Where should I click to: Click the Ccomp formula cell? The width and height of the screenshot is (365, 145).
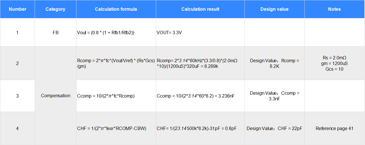[106, 96]
